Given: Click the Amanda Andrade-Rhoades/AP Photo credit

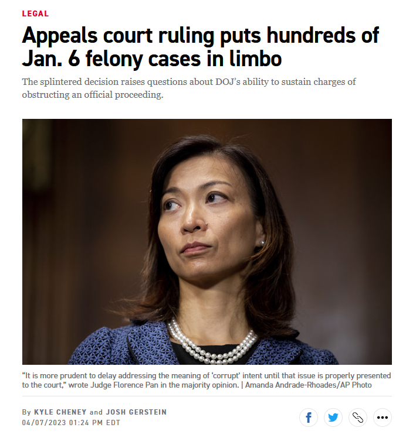Looking at the screenshot, I should [309, 385].
